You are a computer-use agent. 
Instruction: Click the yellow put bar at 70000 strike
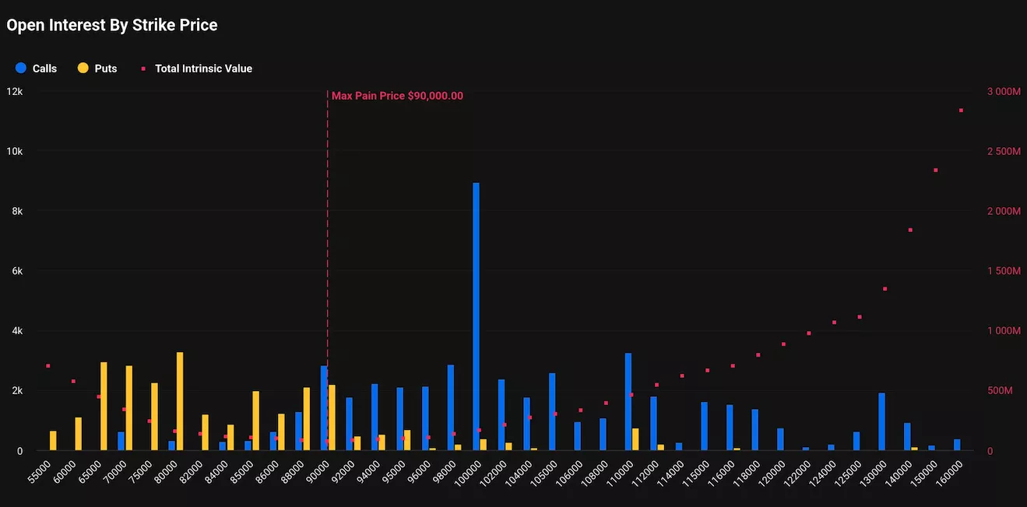(x=129, y=407)
